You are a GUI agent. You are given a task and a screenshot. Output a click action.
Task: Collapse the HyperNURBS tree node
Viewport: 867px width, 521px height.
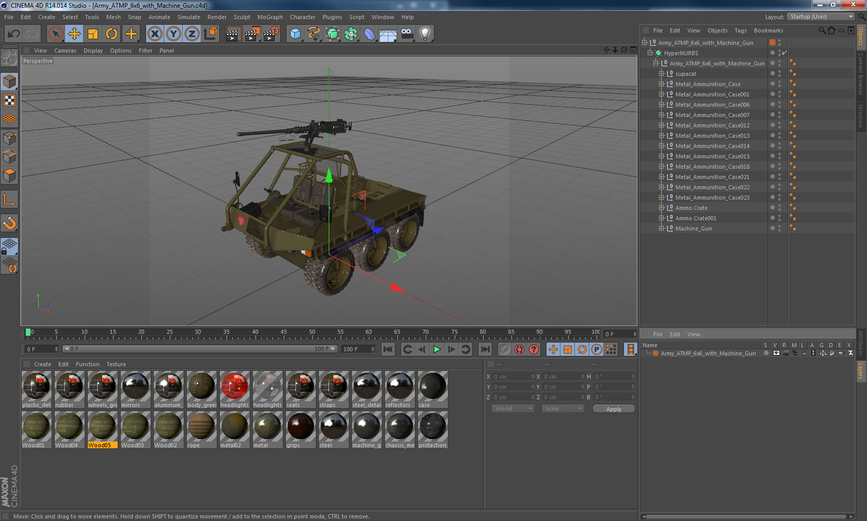click(x=650, y=53)
